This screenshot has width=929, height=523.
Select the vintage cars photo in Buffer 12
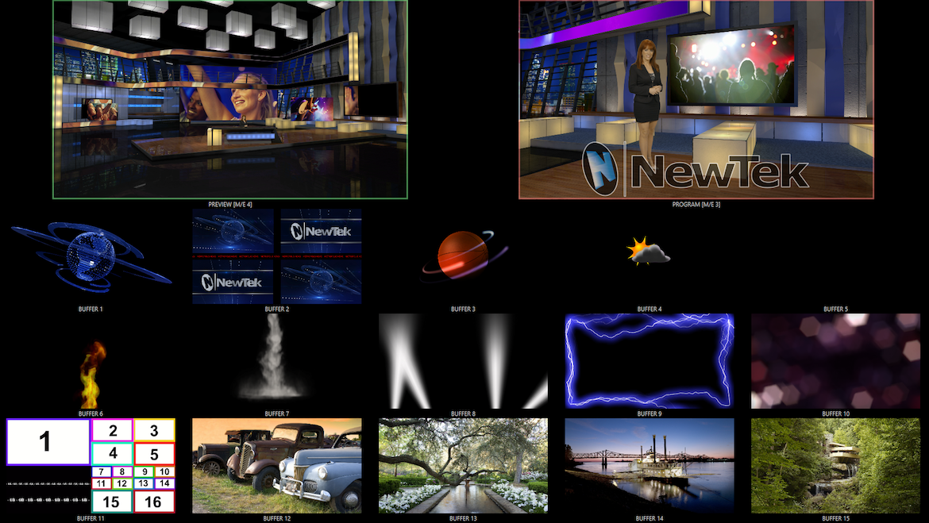click(276, 465)
